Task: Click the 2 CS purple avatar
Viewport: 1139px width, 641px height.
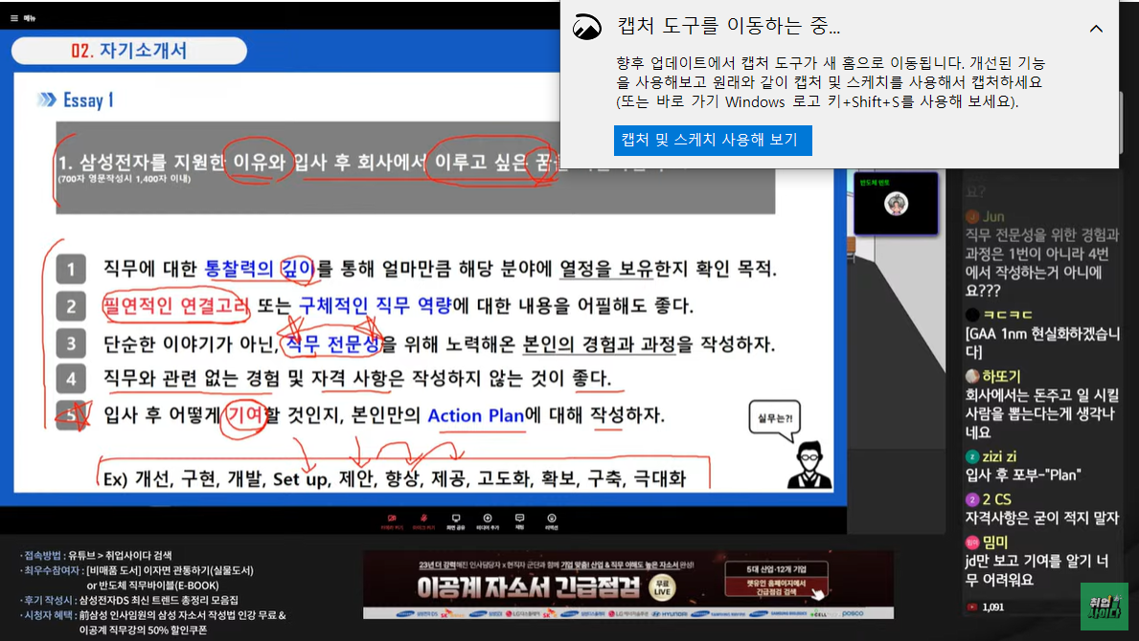Action: [x=972, y=499]
